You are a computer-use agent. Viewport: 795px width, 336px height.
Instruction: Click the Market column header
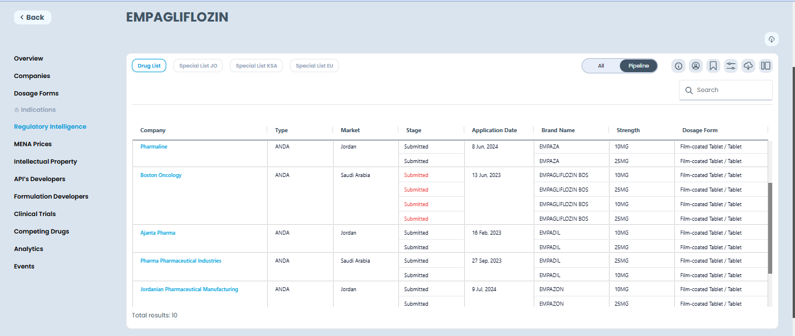351,130
